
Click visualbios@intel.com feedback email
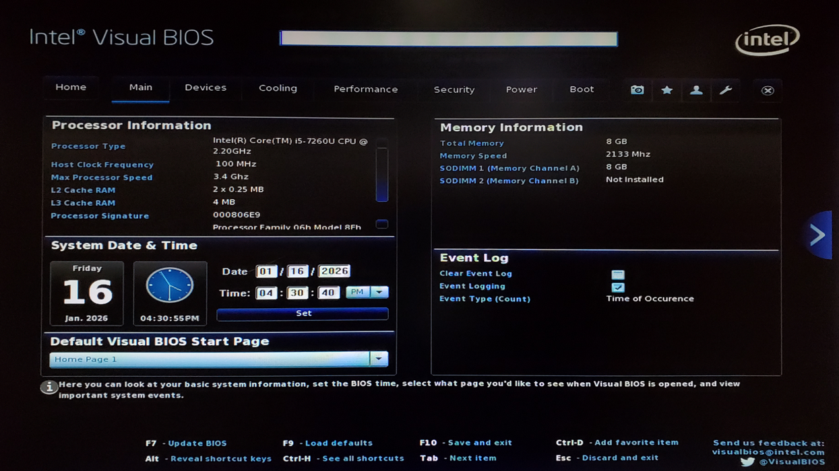click(x=768, y=452)
